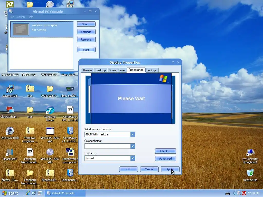Open the Effects... dialog
263x197 pixels.
pyautogui.click(x=165, y=151)
